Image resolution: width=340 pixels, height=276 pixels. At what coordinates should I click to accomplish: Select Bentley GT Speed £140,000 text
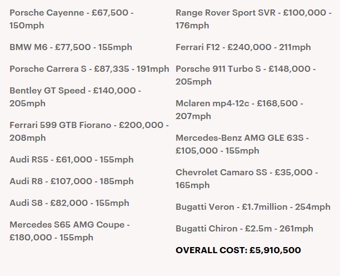point(75,97)
